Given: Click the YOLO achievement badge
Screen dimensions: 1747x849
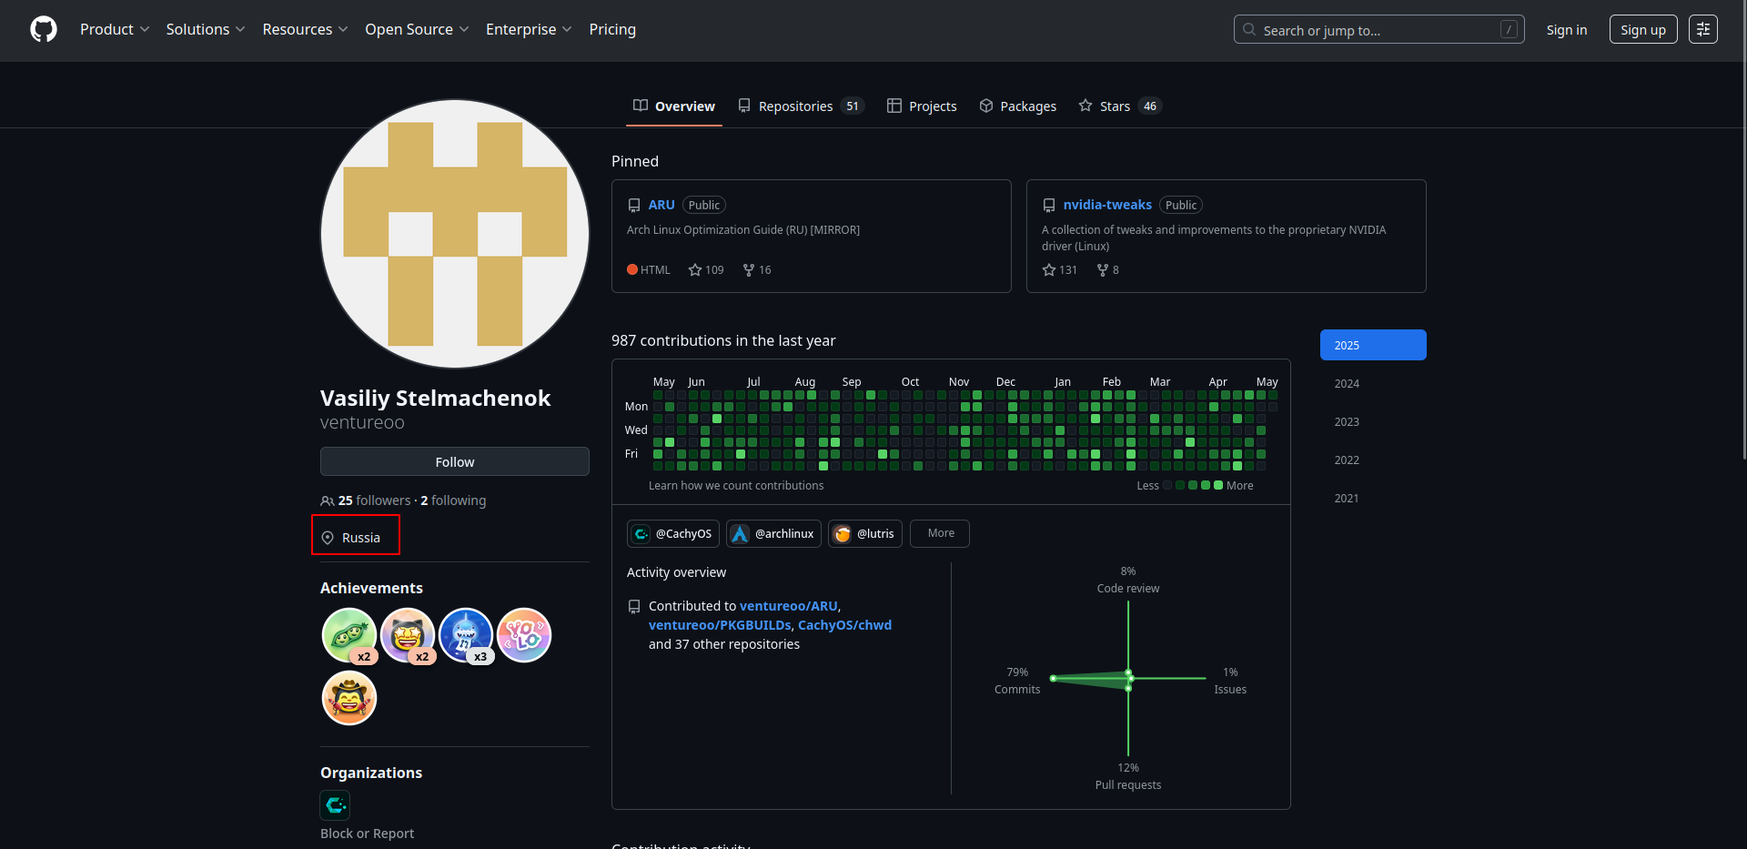Looking at the screenshot, I should tap(524, 635).
